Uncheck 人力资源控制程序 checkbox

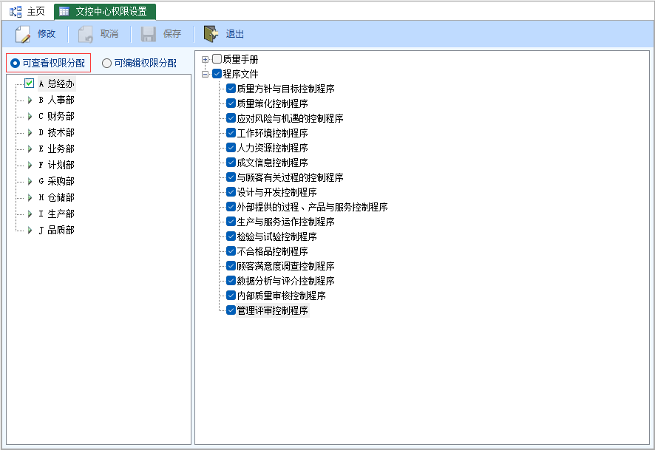pos(231,147)
